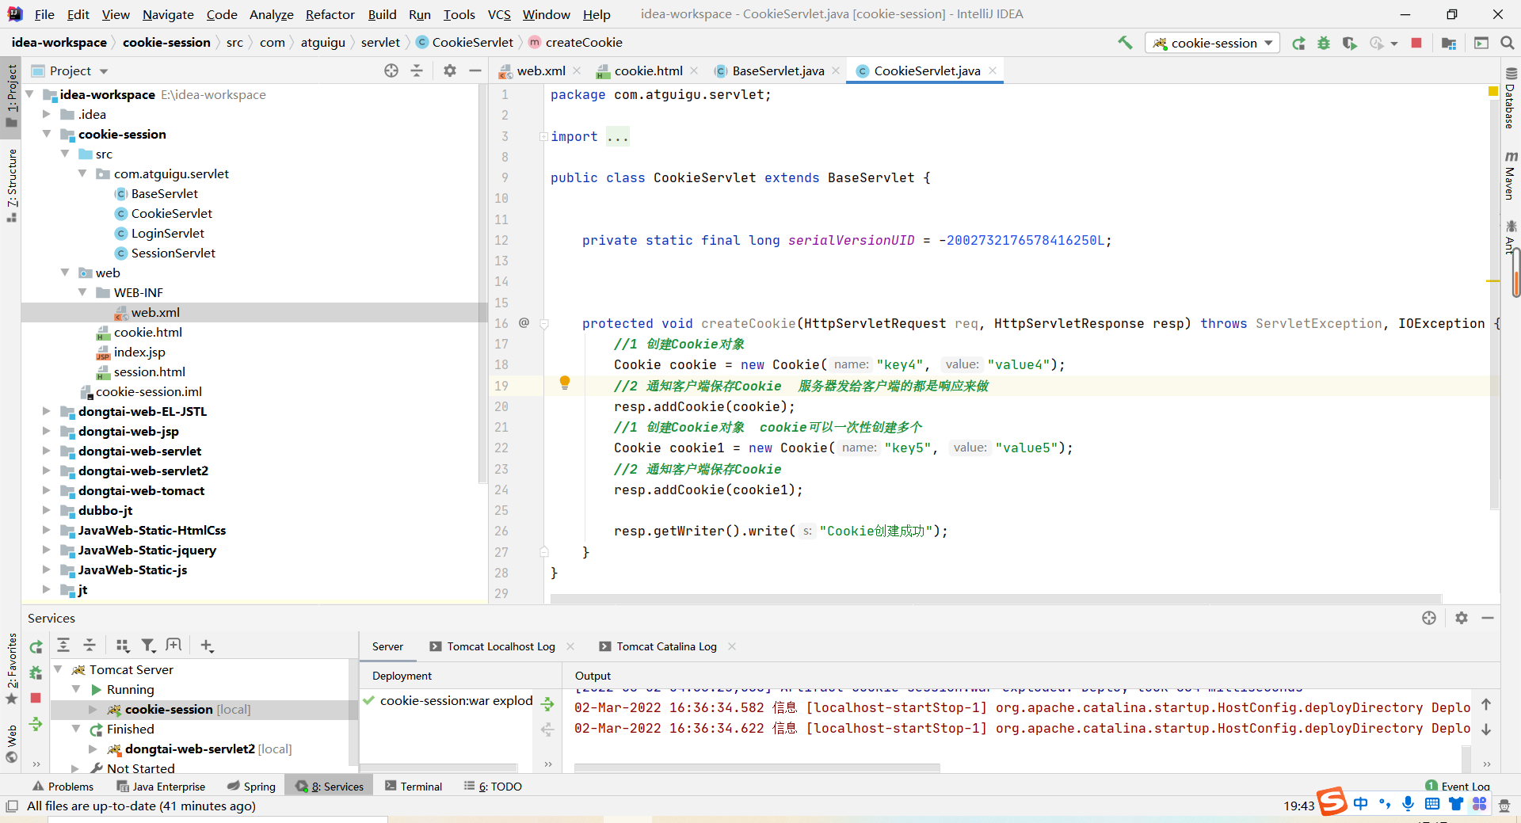This screenshot has height=823, width=1521.
Task: Open Search Everywhere magnifier icon
Action: 1508,43
